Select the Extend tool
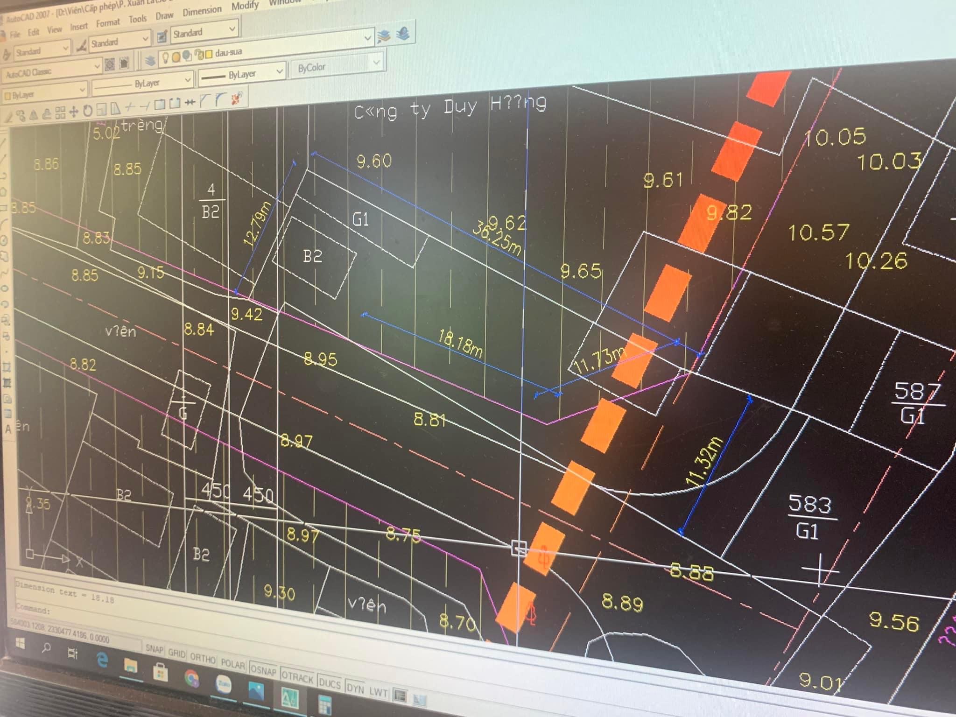The width and height of the screenshot is (956, 717). pyautogui.click(x=145, y=105)
